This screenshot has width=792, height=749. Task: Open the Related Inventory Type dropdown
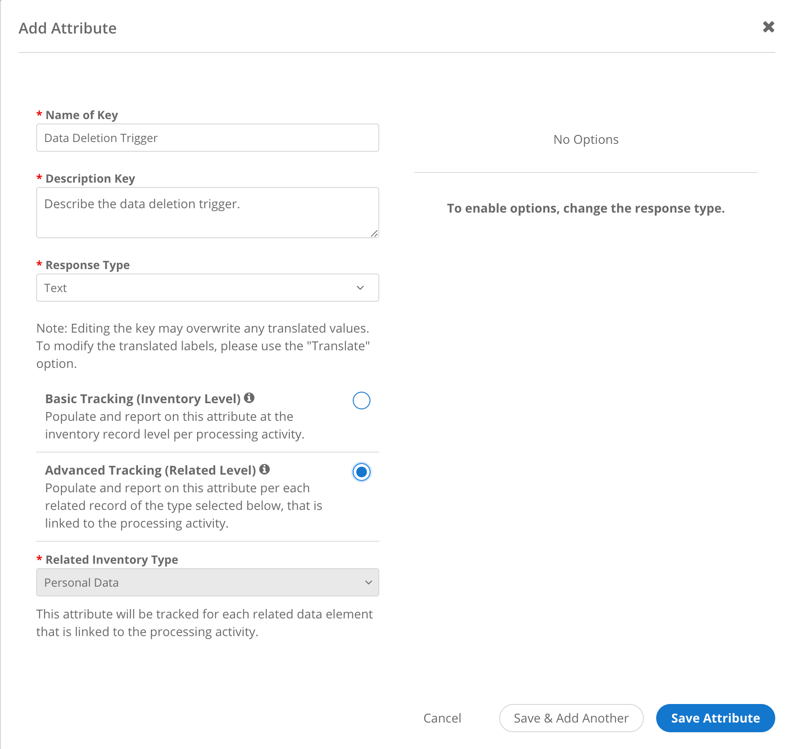point(207,582)
